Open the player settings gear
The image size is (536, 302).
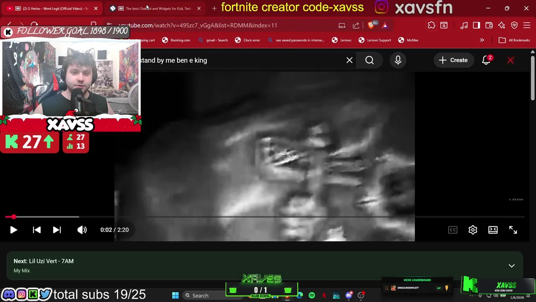click(473, 230)
